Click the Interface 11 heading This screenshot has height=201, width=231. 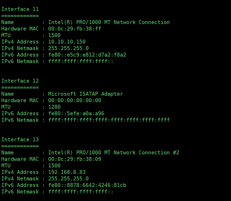[x=20, y=9]
